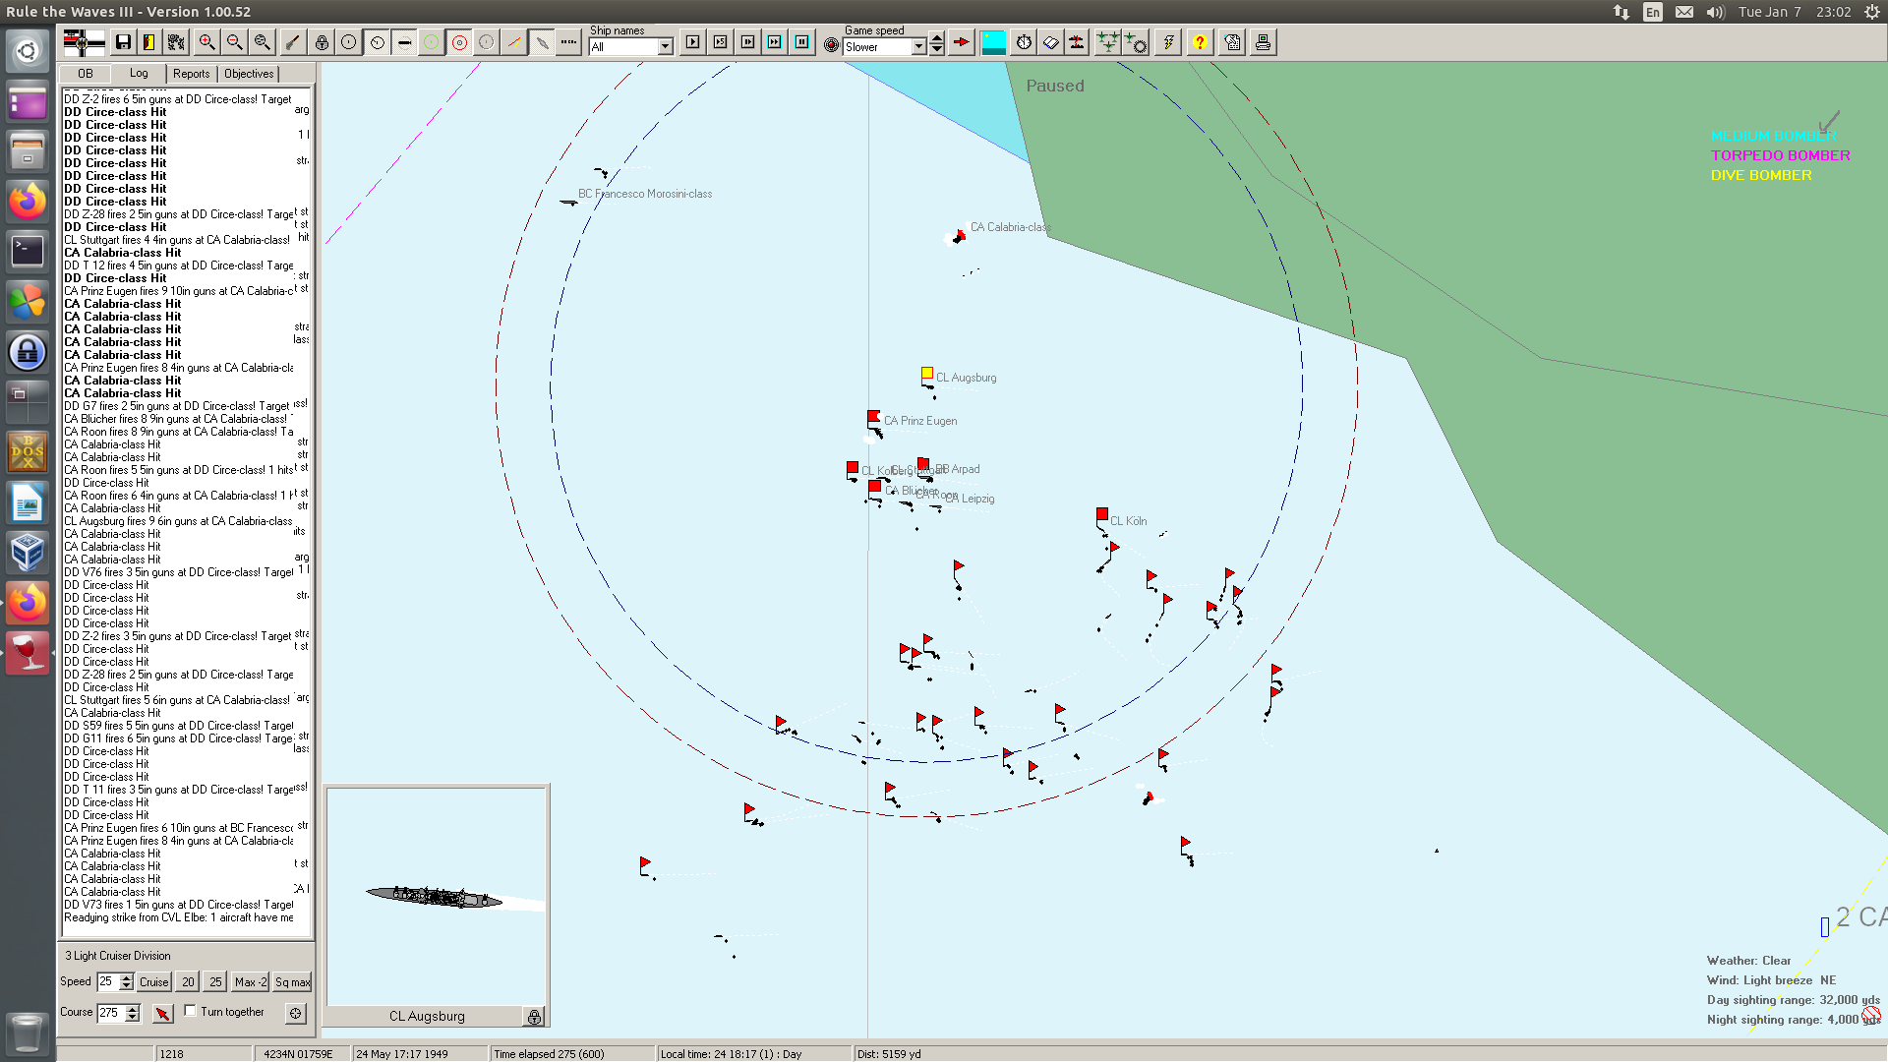Open the Terminal from the dock
This screenshot has width=1888, height=1062.
coord(28,251)
